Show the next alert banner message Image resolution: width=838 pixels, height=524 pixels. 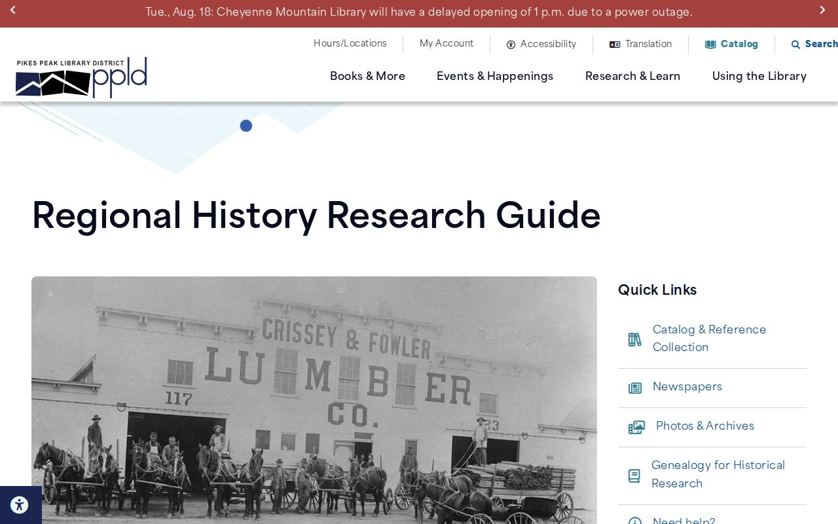pos(822,10)
